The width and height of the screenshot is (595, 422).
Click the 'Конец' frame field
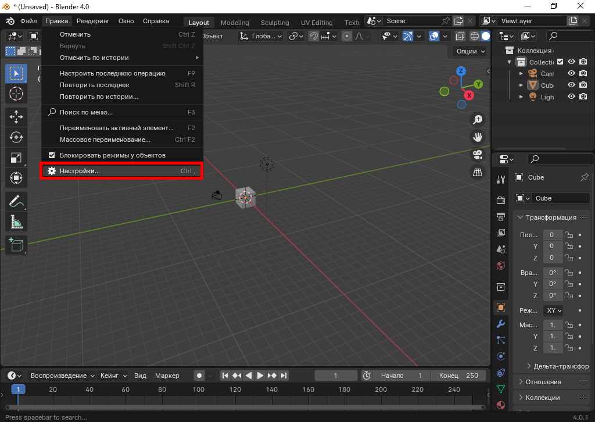(x=458, y=375)
